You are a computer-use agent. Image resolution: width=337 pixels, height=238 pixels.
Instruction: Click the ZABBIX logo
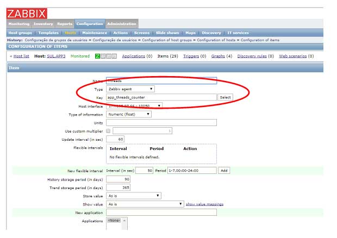point(27,14)
